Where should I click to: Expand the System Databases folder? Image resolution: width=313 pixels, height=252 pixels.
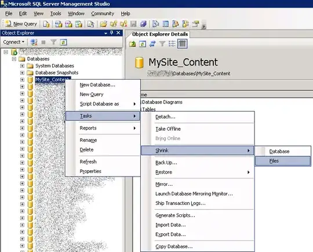point(22,66)
